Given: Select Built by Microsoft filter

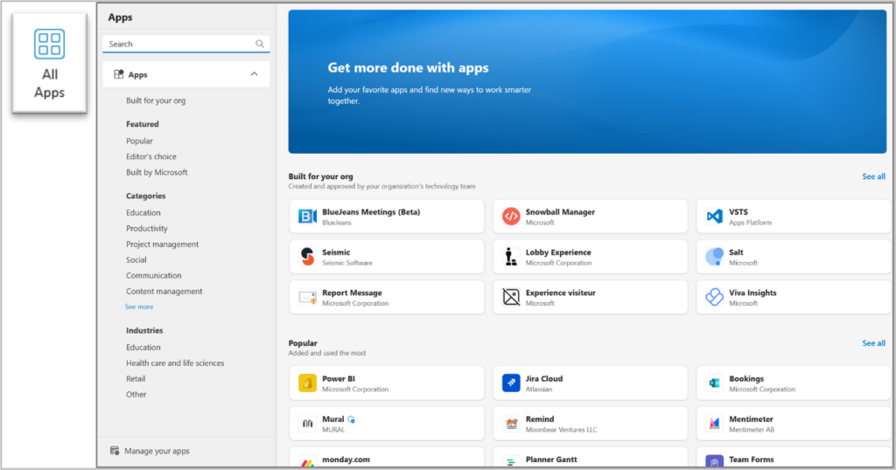Looking at the screenshot, I should (157, 172).
